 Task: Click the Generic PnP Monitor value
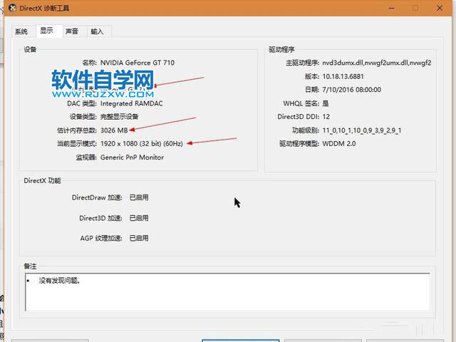point(132,157)
